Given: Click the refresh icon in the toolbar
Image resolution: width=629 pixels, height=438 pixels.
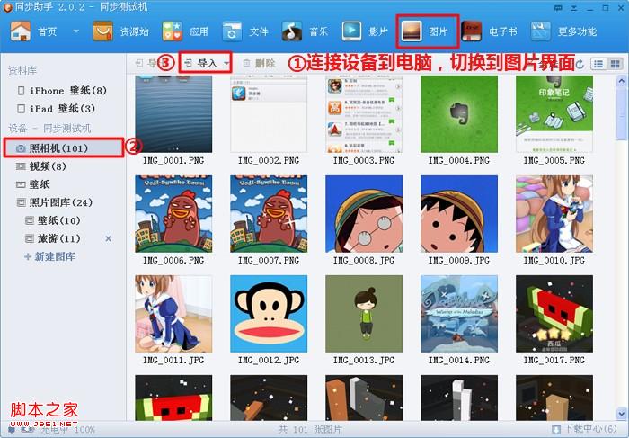Looking at the screenshot, I should tap(580, 64).
